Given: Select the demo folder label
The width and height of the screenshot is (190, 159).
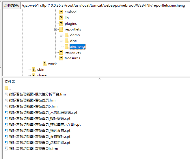Looking at the screenshot, I should (x=75, y=35).
